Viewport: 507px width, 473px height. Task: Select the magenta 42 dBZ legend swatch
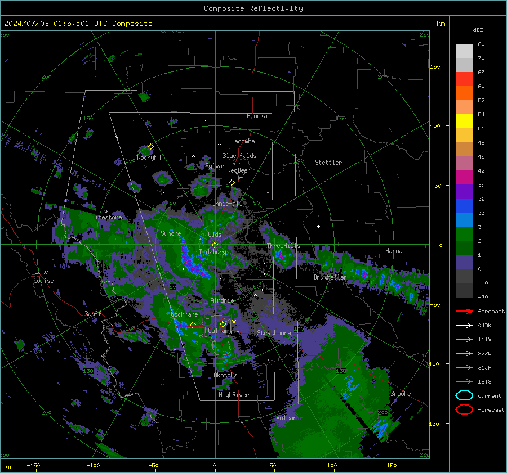464,178
